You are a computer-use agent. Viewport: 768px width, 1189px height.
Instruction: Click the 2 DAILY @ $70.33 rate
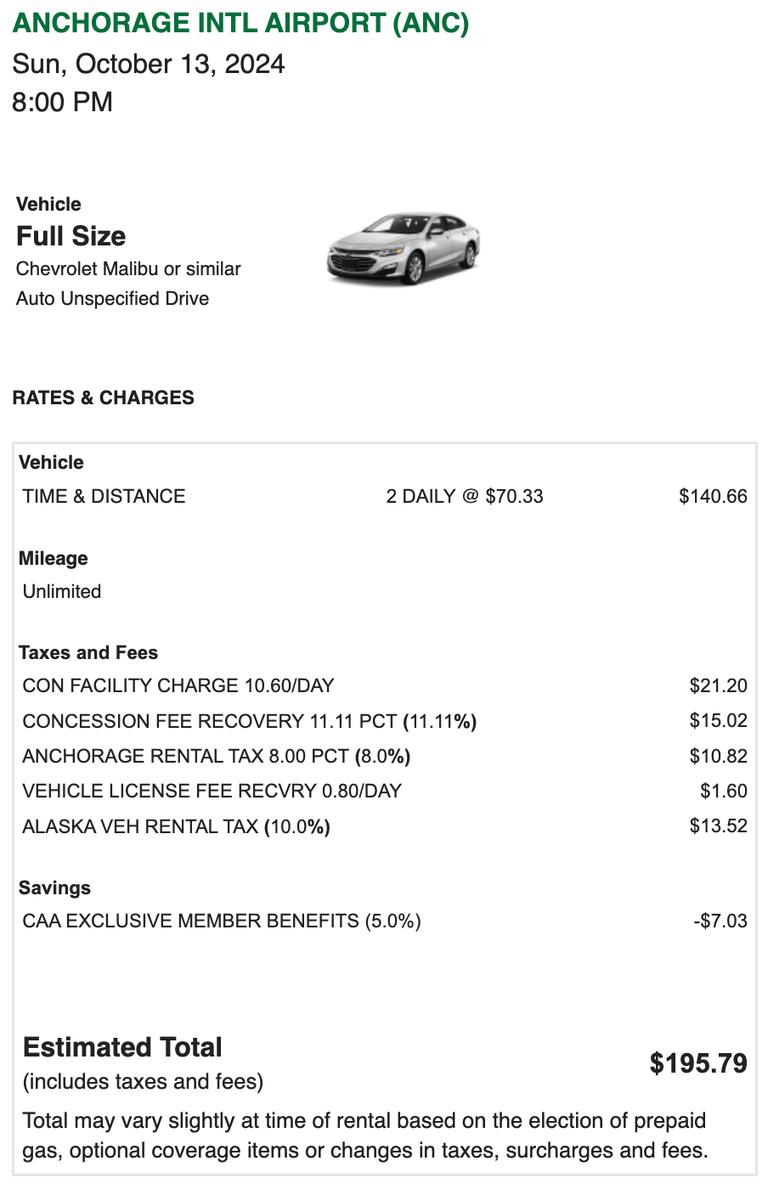point(464,497)
